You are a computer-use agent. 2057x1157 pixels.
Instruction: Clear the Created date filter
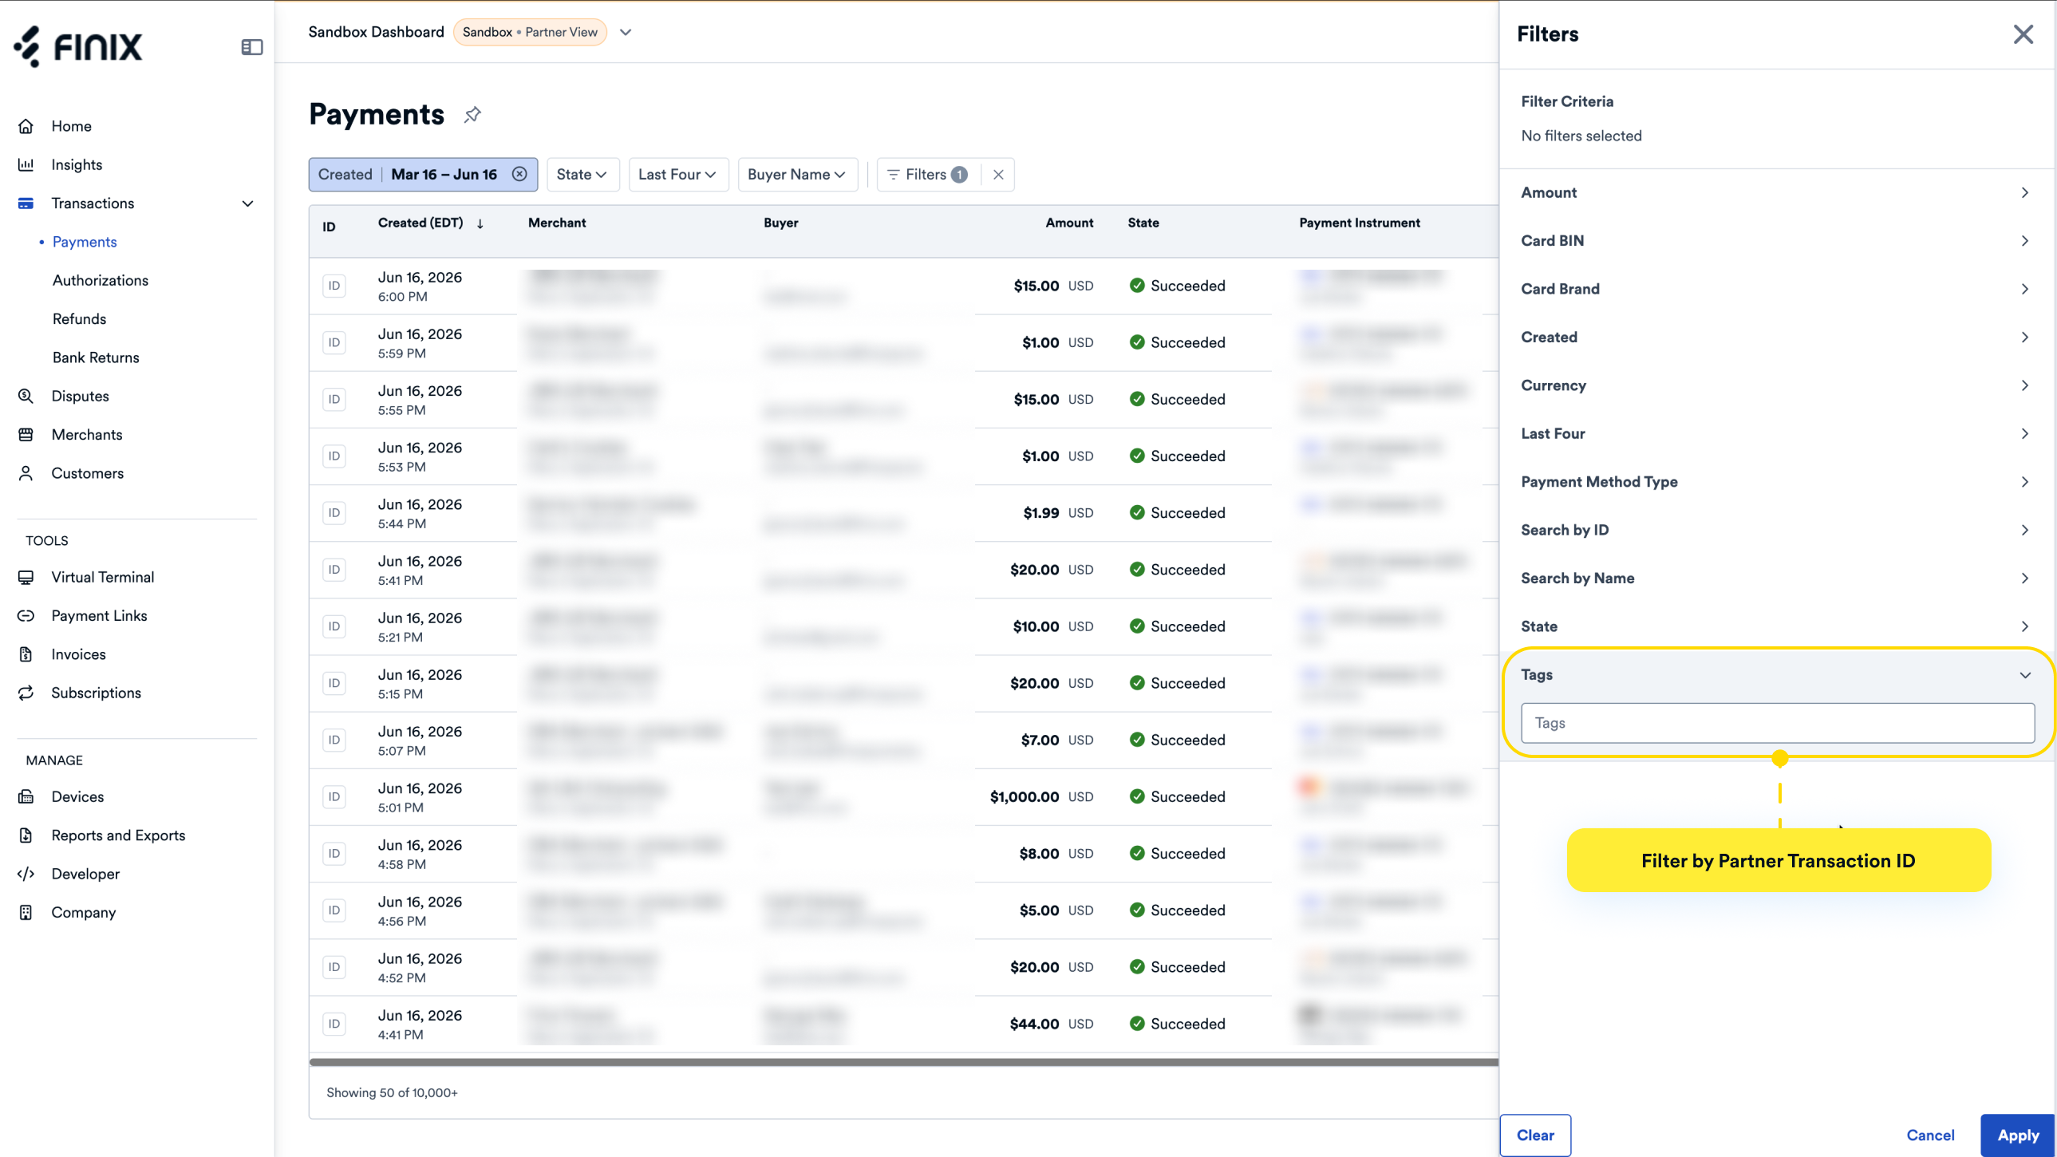[x=519, y=174]
